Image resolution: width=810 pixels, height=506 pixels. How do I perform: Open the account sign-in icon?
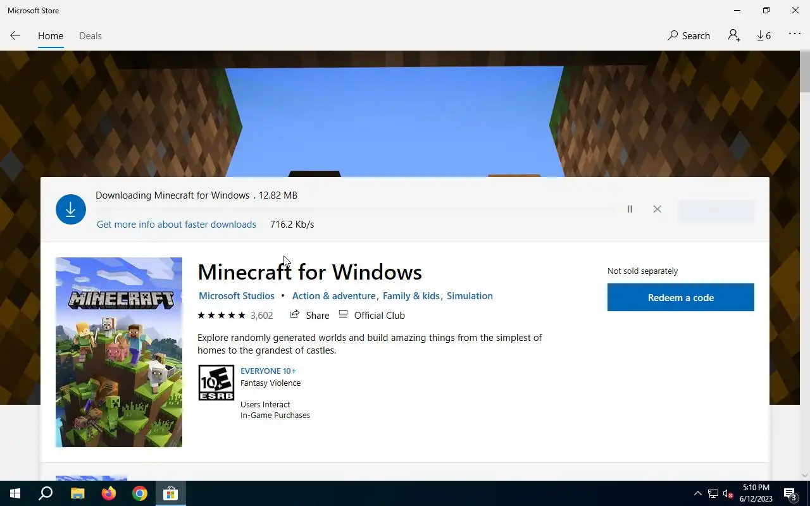point(734,35)
